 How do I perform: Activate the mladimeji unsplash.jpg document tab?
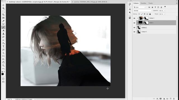pos(39,2)
